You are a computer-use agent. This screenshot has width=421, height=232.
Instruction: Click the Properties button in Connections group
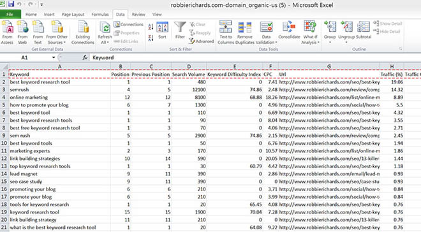click(x=126, y=33)
